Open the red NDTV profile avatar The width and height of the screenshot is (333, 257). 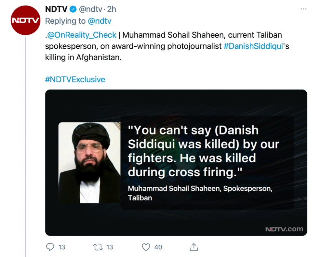point(25,20)
